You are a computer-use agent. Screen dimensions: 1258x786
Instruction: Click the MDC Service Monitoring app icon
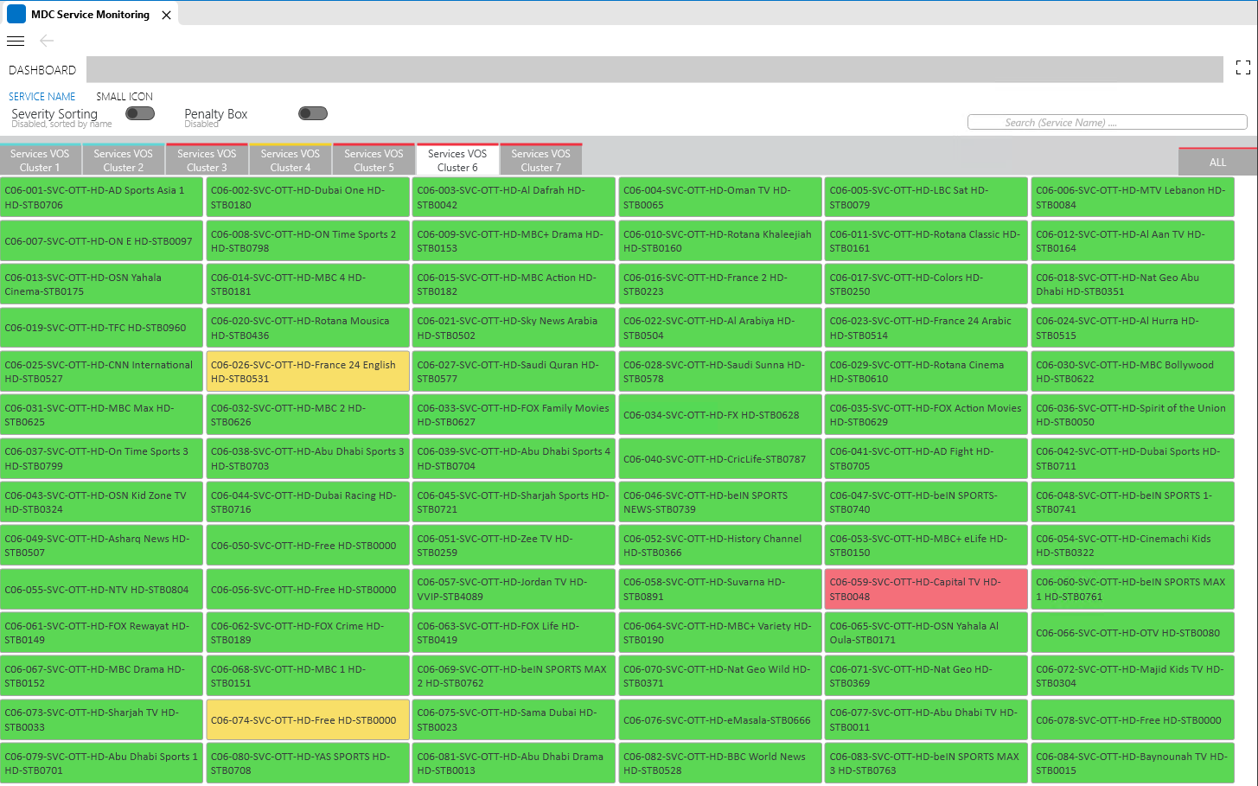coord(16,14)
